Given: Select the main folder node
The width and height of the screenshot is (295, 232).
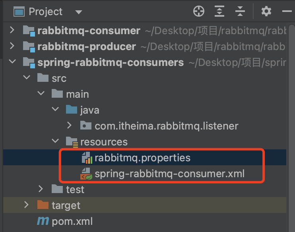Looking at the screenshot, I should (77, 94).
